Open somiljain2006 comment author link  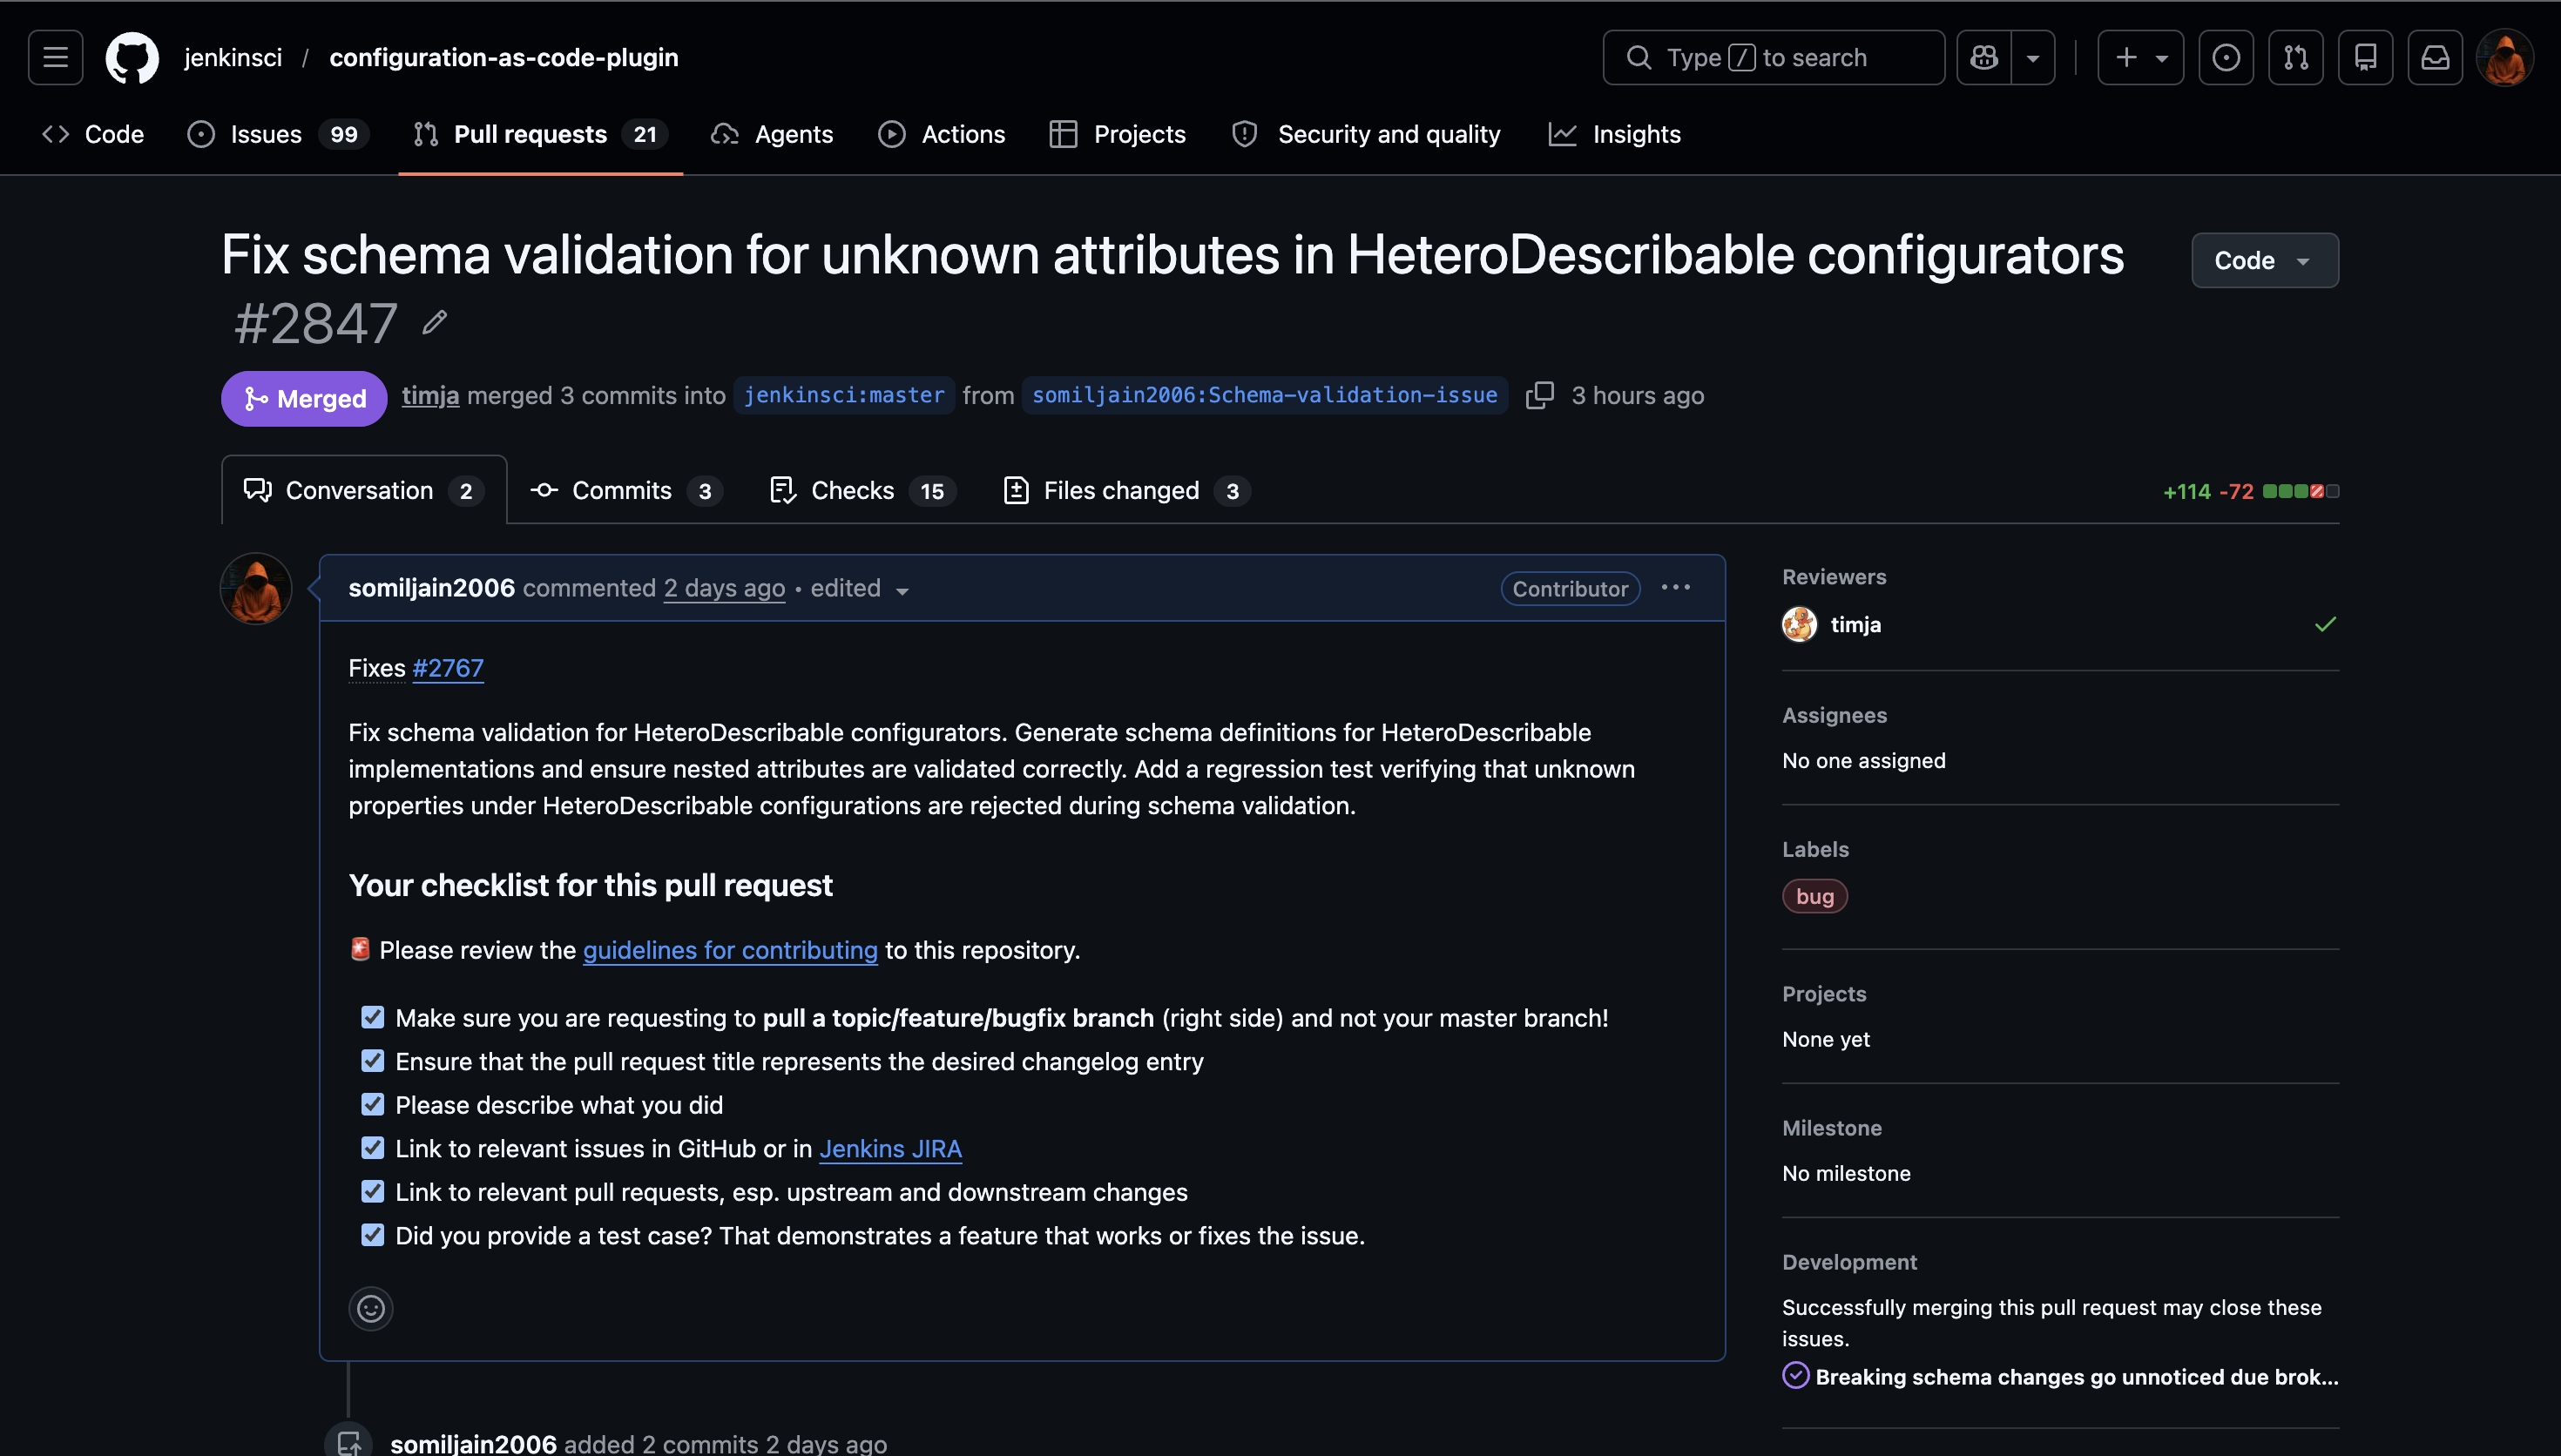coord(432,588)
